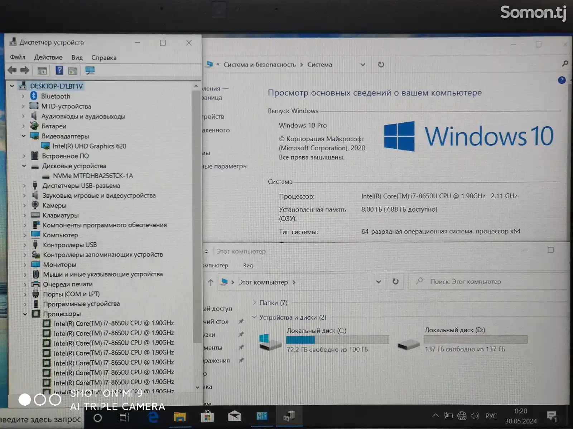This screenshot has height=429, width=573.
Task: Open the Вид tab in Этот компьютер window
Action: [x=248, y=265]
